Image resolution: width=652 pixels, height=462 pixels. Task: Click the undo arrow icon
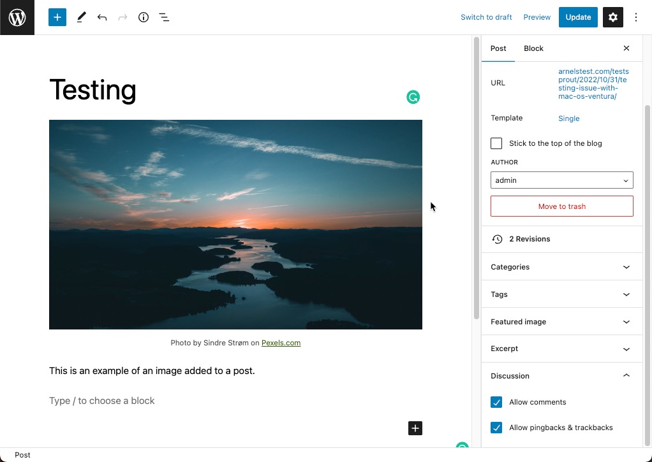102,17
